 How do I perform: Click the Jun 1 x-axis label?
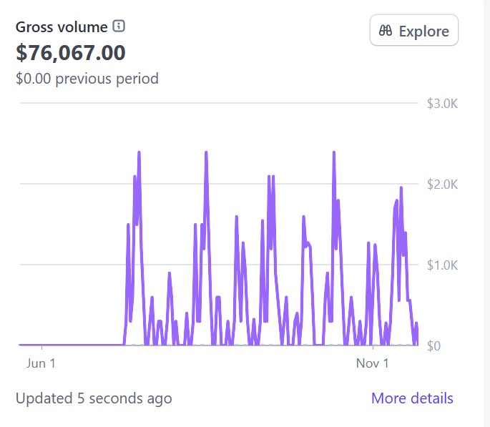coord(41,363)
